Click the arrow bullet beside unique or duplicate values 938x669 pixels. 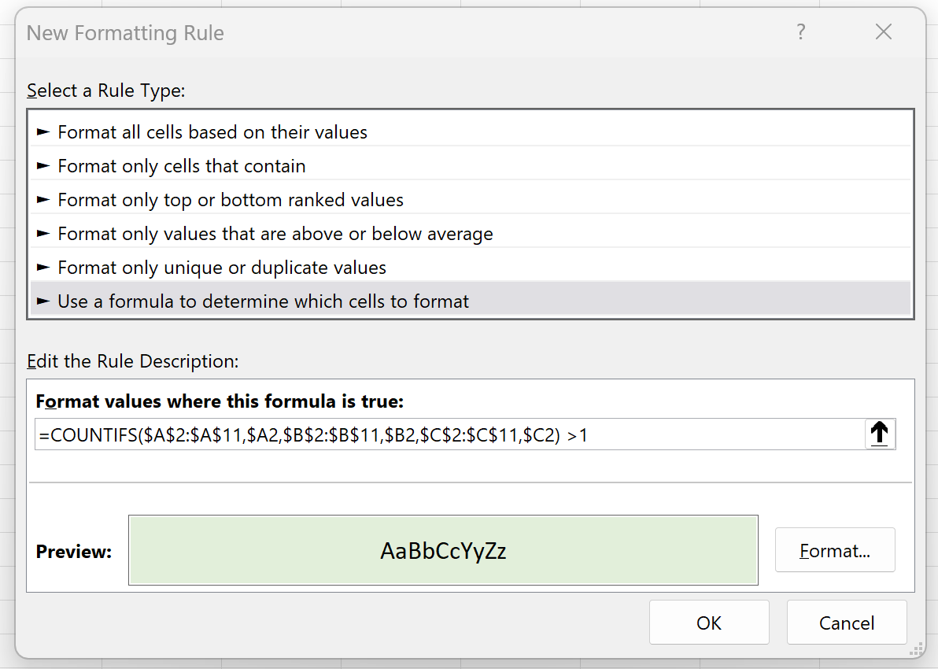tap(43, 268)
